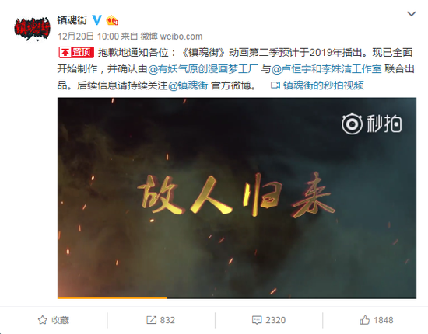The height and width of the screenshot is (334, 428).
Task: Click the repost icon showing 832
Action: tap(160, 320)
